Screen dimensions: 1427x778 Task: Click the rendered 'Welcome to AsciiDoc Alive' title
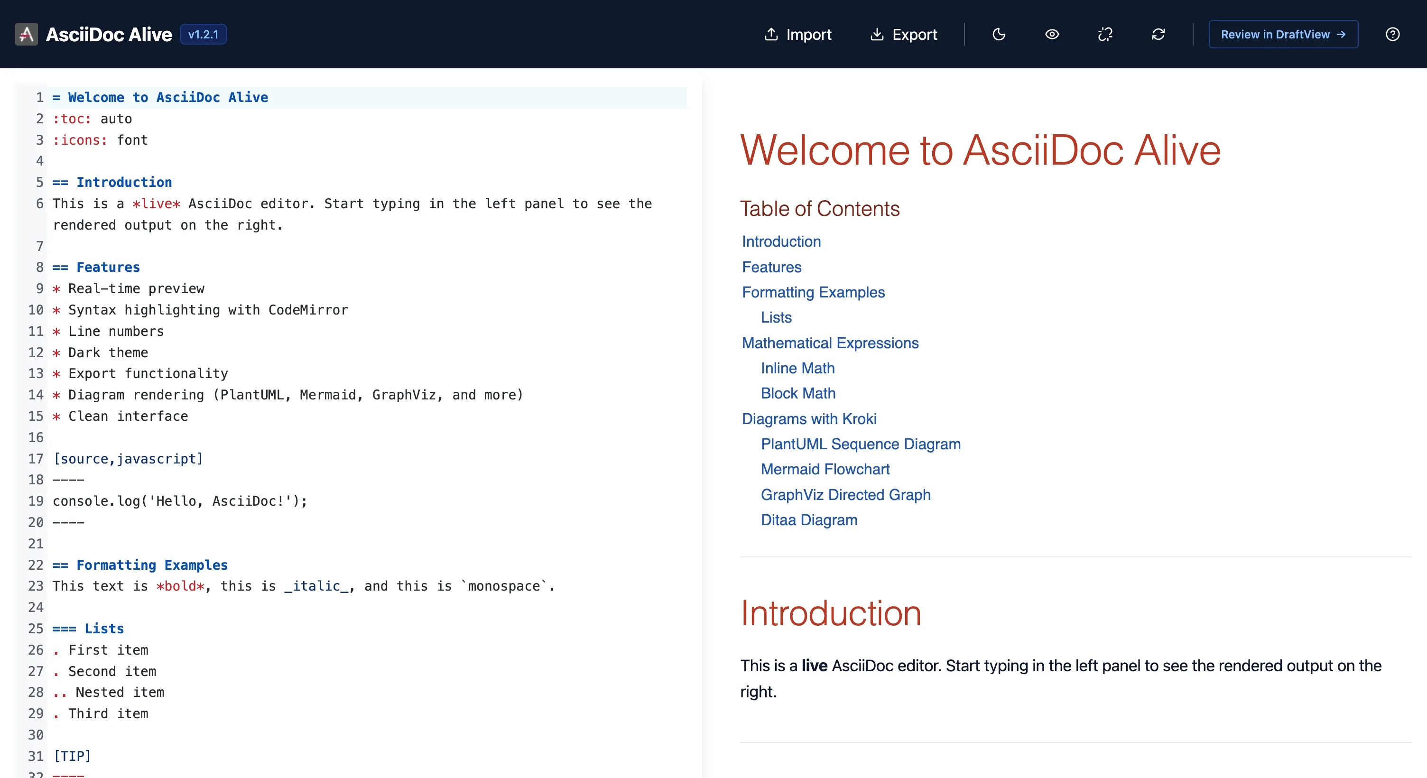981,150
